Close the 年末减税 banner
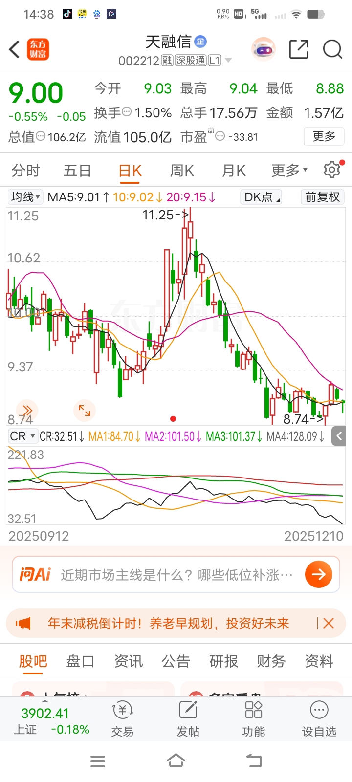Screen dimensions: 352x782 click(x=329, y=623)
